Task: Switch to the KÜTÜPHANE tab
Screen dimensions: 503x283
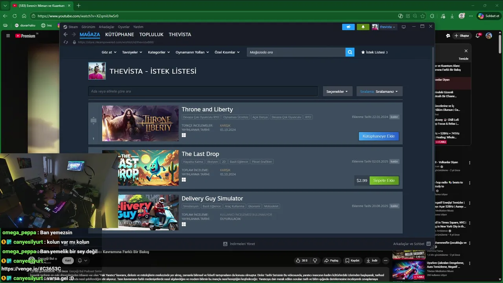Action: tap(119, 35)
